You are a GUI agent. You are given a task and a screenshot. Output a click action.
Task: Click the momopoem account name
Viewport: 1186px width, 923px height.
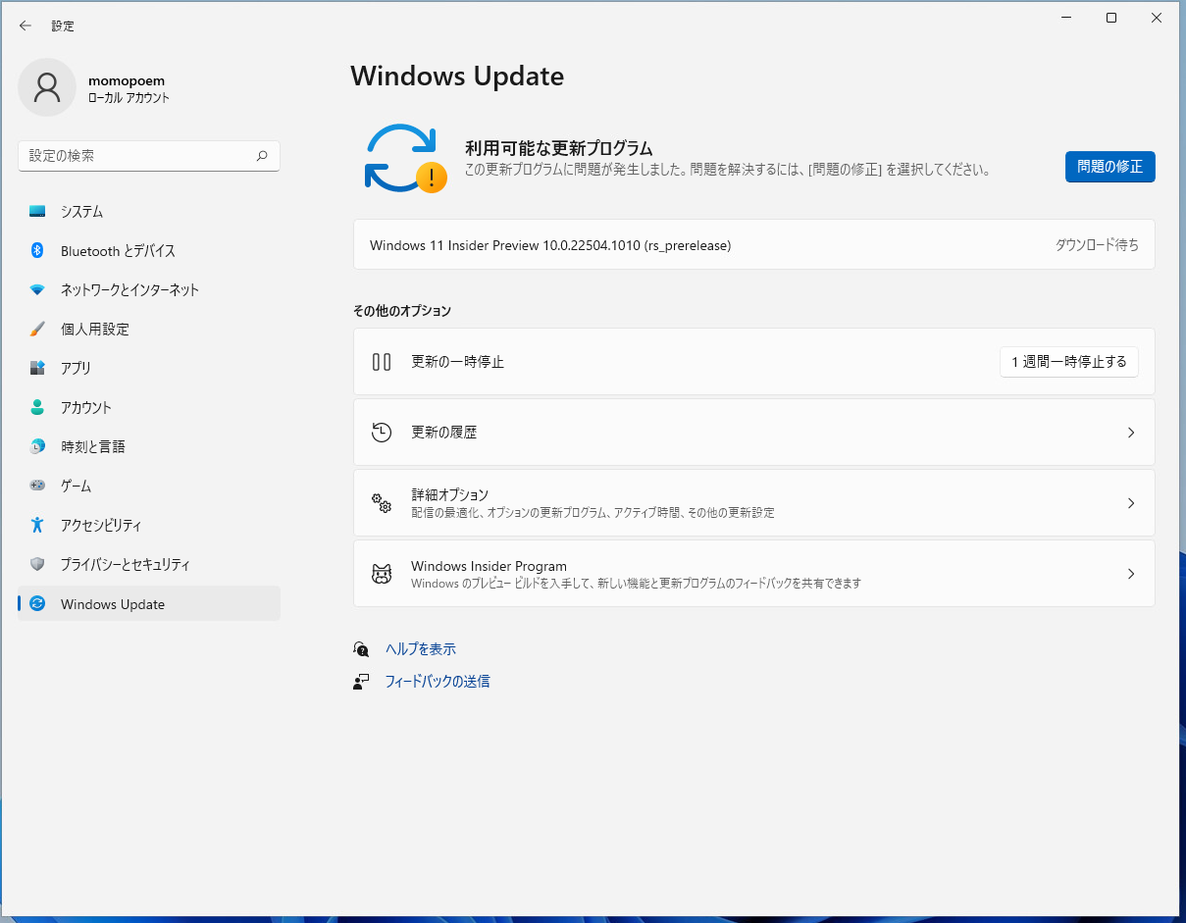(126, 80)
